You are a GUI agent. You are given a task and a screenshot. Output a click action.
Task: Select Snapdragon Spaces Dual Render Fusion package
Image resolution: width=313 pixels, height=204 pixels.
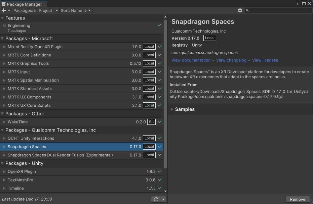click(81, 155)
